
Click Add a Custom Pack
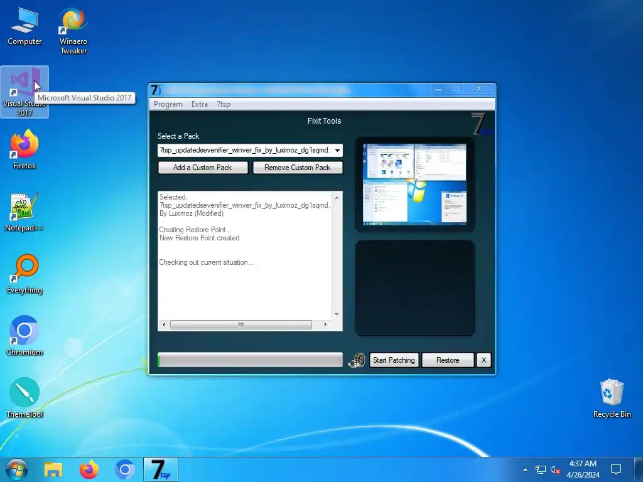coord(203,167)
